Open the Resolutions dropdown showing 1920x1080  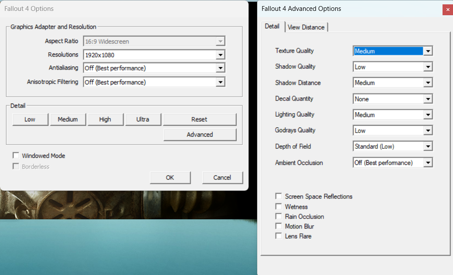coord(154,55)
